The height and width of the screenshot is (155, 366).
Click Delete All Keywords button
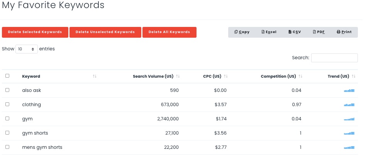(169, 32)
